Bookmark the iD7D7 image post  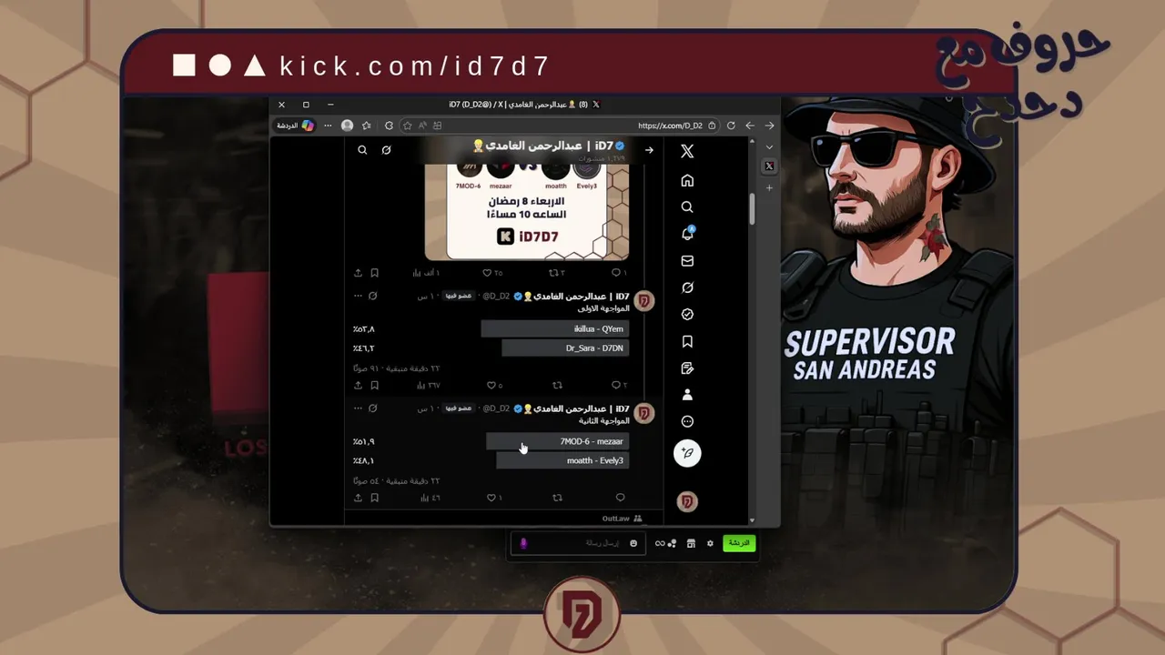point(374,273)
